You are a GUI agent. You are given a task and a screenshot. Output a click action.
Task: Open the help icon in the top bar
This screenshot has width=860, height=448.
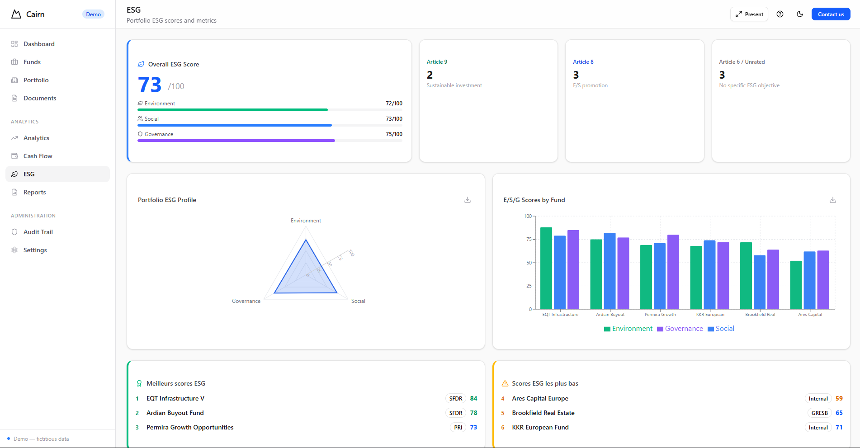click(780, 14)
